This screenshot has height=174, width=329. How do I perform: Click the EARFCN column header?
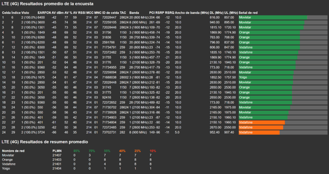pos(44,13)
